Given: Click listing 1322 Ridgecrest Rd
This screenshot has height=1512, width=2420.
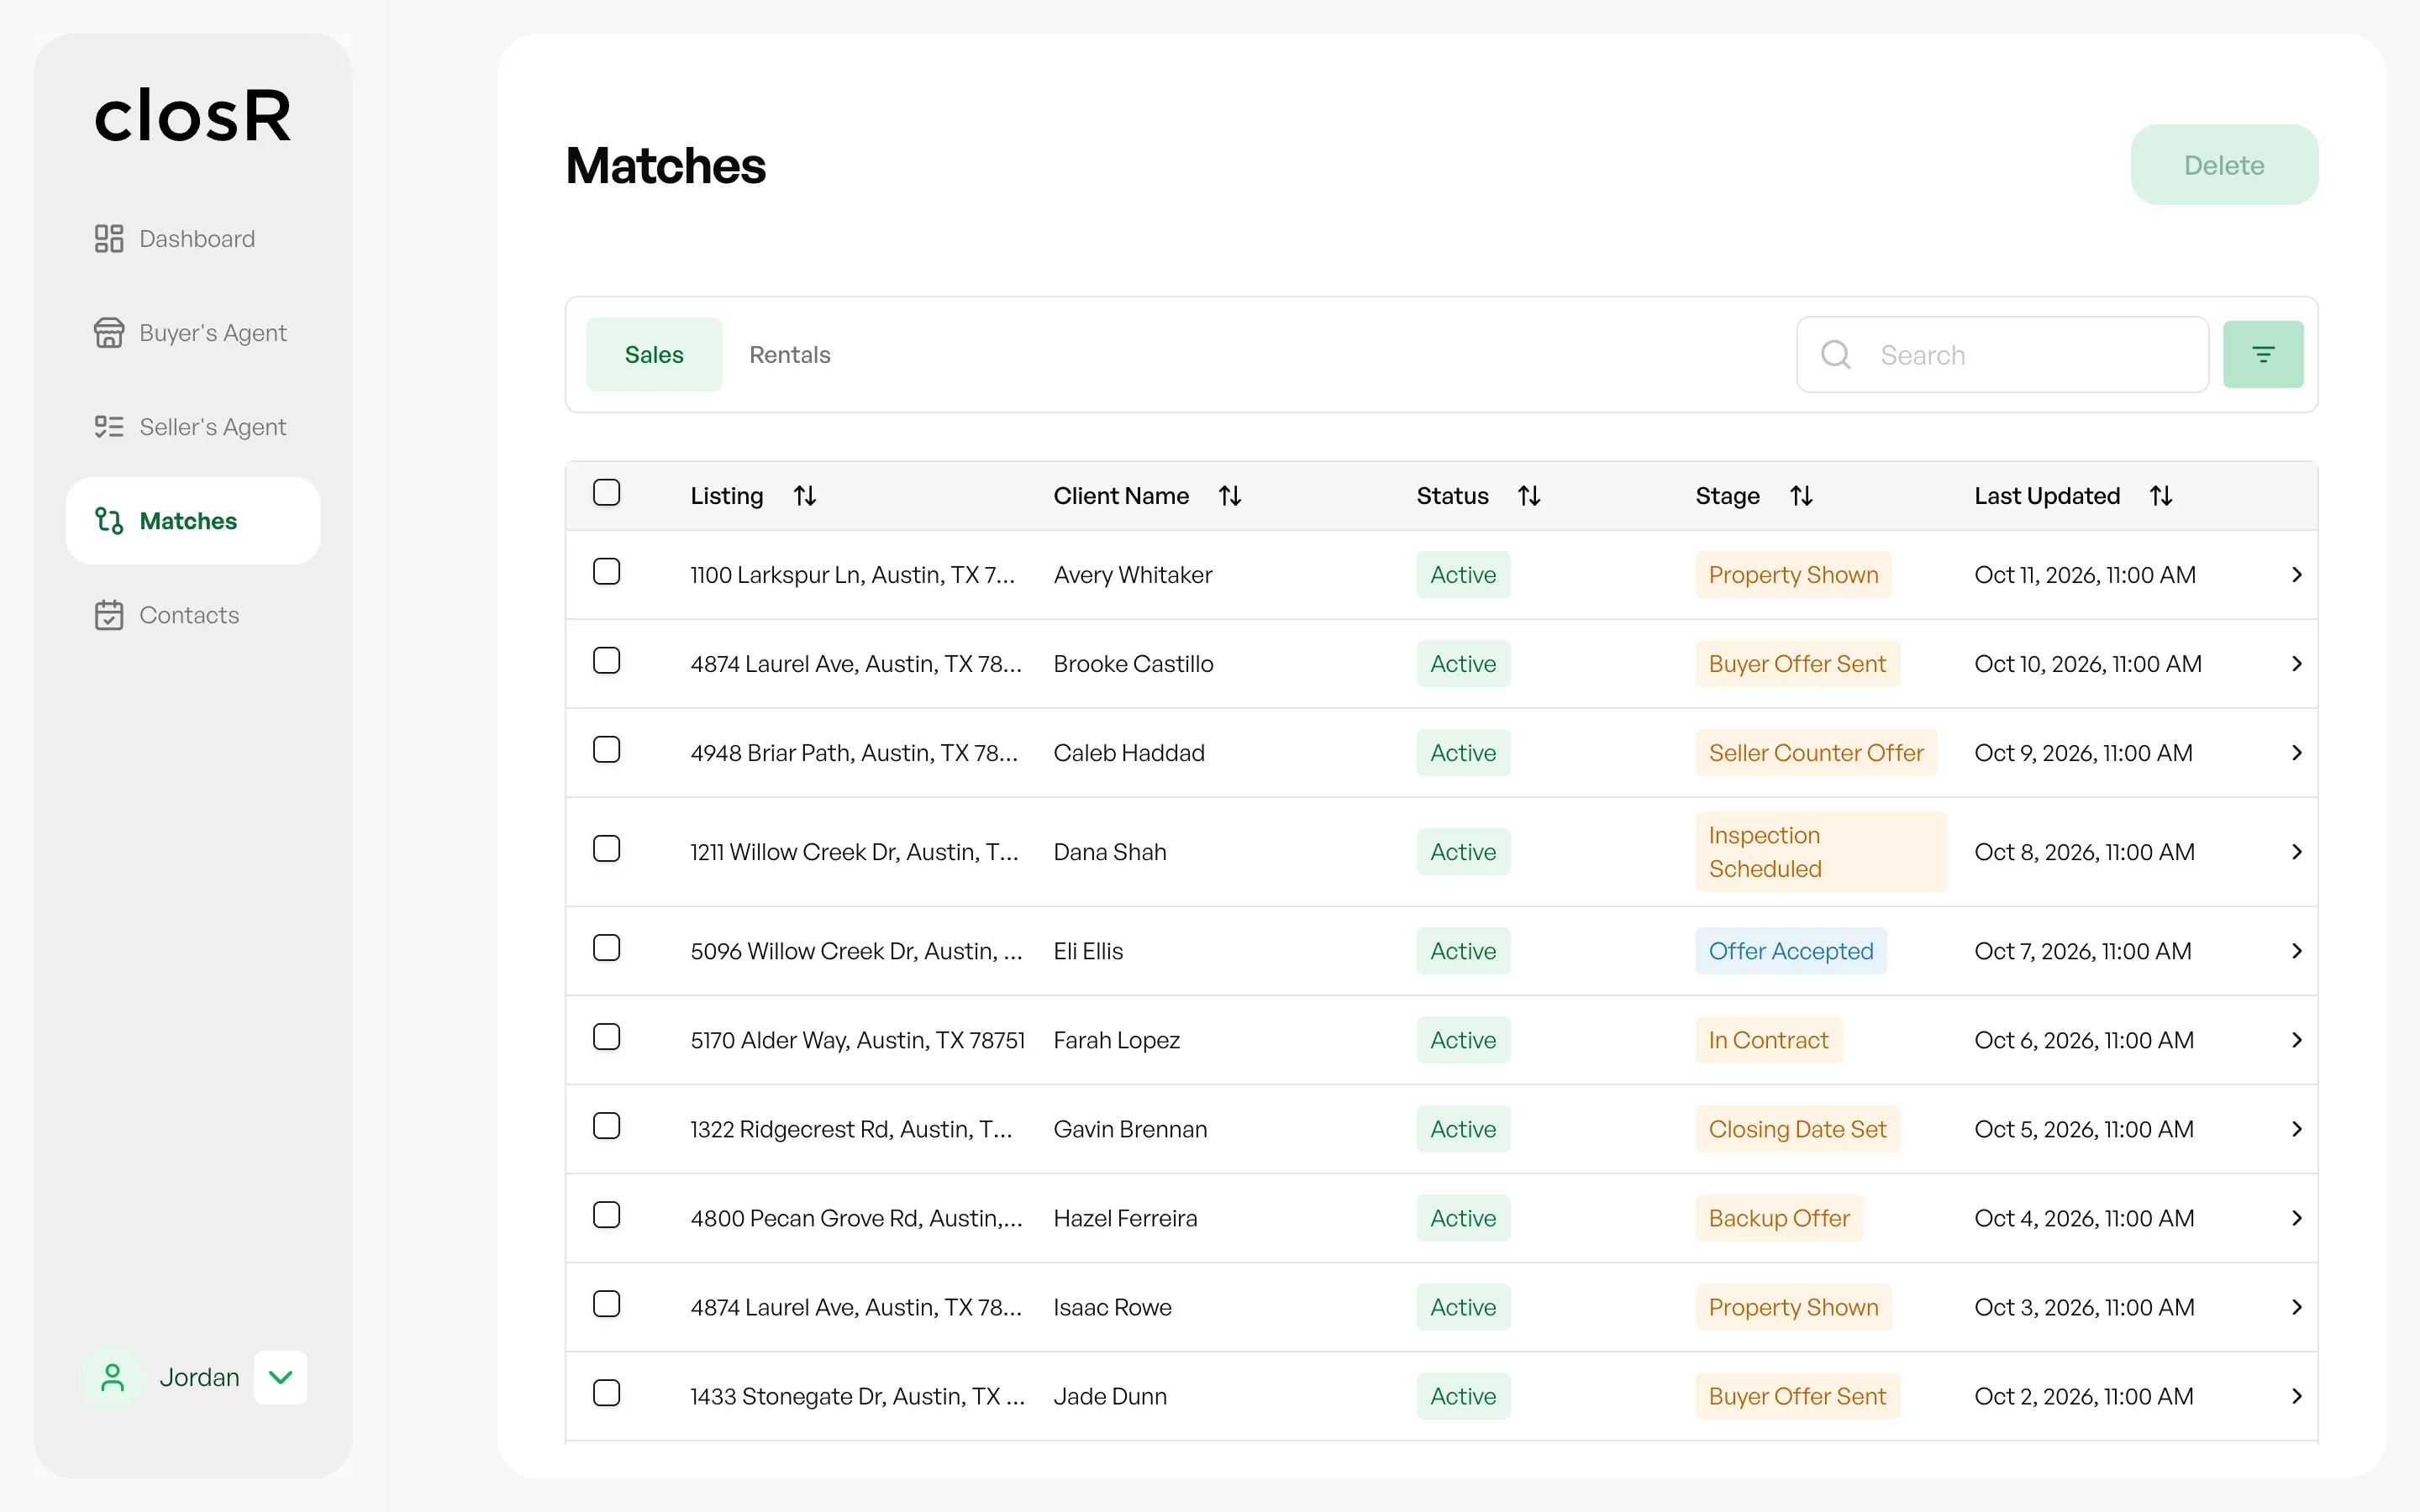Looking at the screenshot, I should [851, 1129].
